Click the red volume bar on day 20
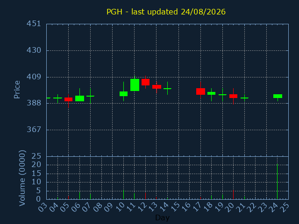The width and height of the screenshot is (299, 224). pyautogui.click(x=233, y=195)
